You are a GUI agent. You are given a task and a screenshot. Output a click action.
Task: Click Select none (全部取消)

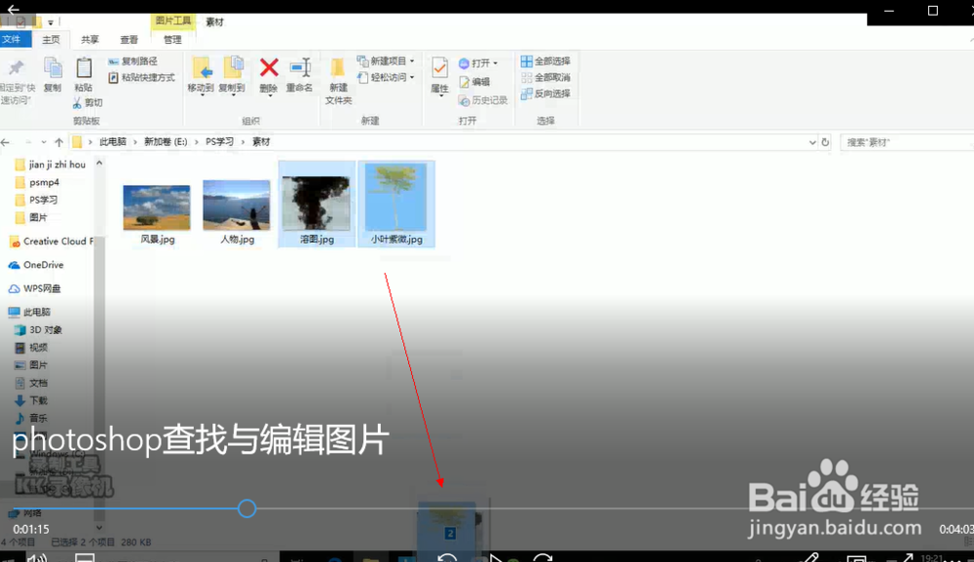click(545, 77)
